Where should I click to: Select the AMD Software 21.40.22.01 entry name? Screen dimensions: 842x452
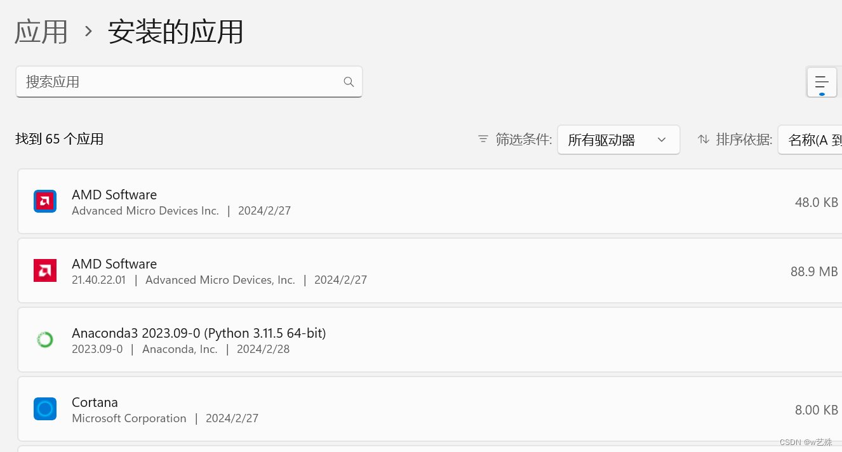pos(114,263)
